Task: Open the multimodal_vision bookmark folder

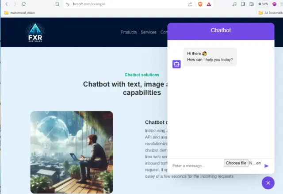Action: point(19,13)
